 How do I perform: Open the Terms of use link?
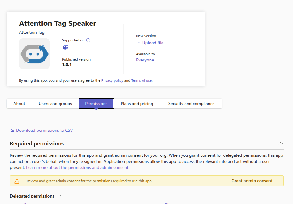pos(141,80)
